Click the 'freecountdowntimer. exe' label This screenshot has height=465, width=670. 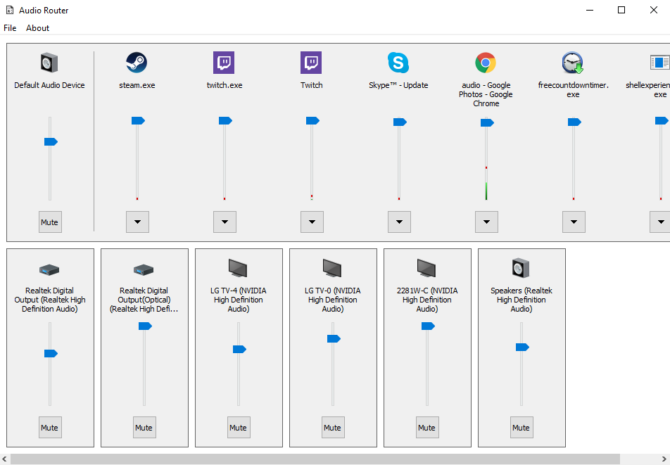573,89
